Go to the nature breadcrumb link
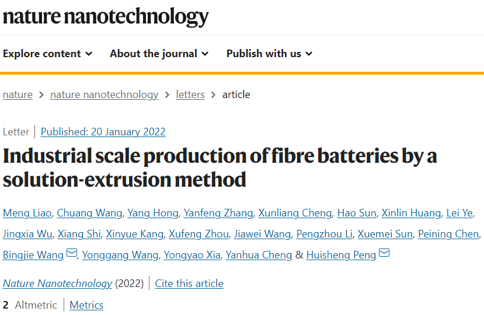Viewport: 484px width, 315px height. pyautogui.click(x=18, y=94)
